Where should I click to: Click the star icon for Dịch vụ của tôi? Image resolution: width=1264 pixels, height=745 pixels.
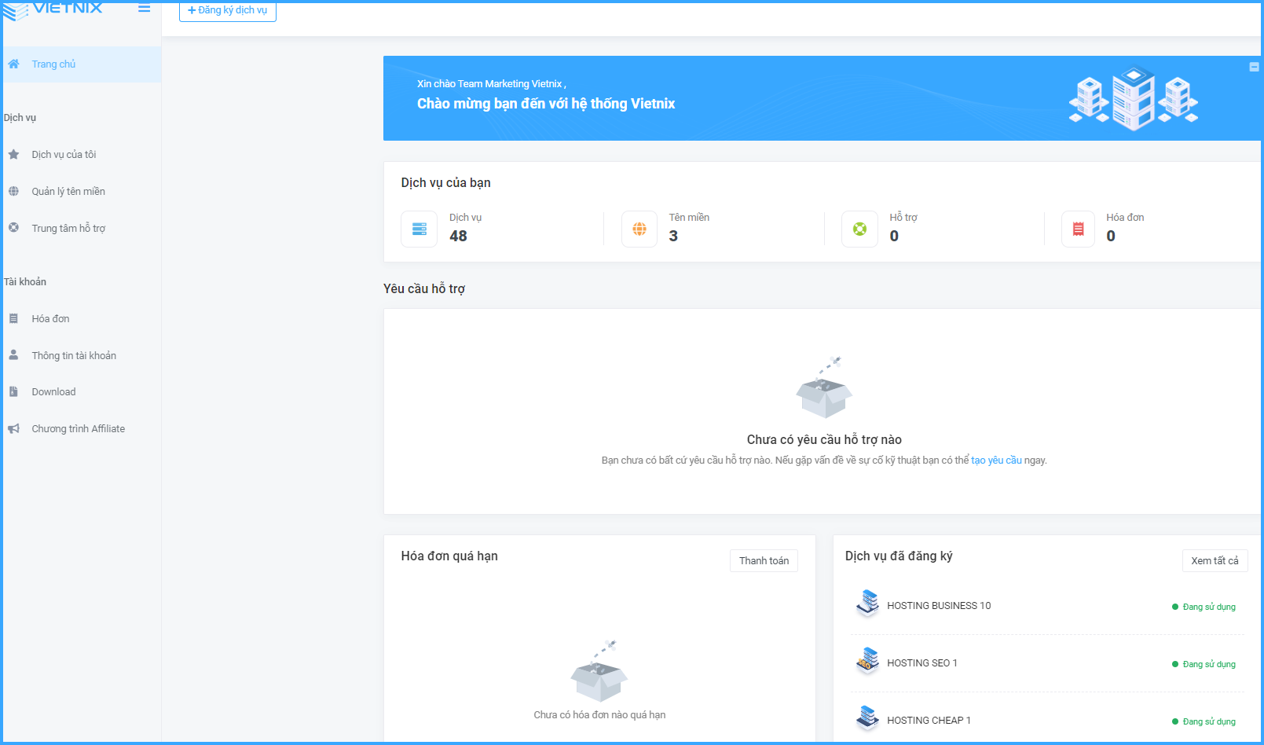13,155
